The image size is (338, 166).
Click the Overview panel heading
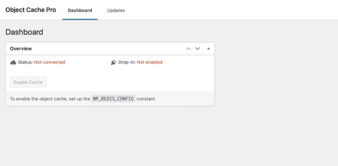(x=21, y=48)
